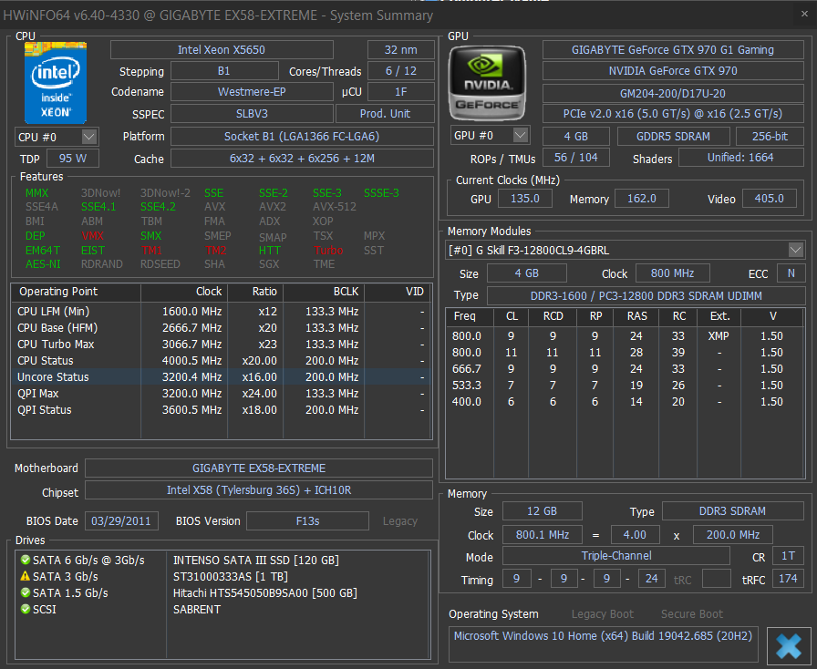Click the cache value 6x32 + 6x32 + 6x256 + 12M
The image size is (817, 669).
coord(302,159)
